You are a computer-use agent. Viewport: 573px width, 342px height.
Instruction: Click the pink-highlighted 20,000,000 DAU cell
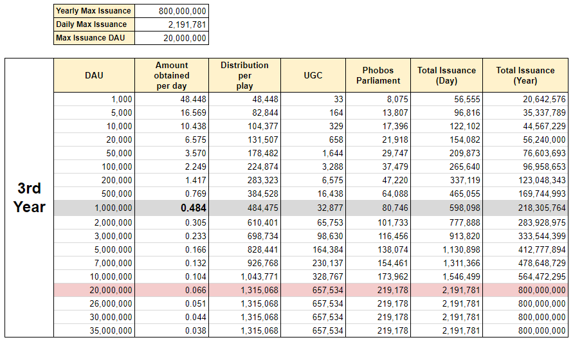pos(94,290)
